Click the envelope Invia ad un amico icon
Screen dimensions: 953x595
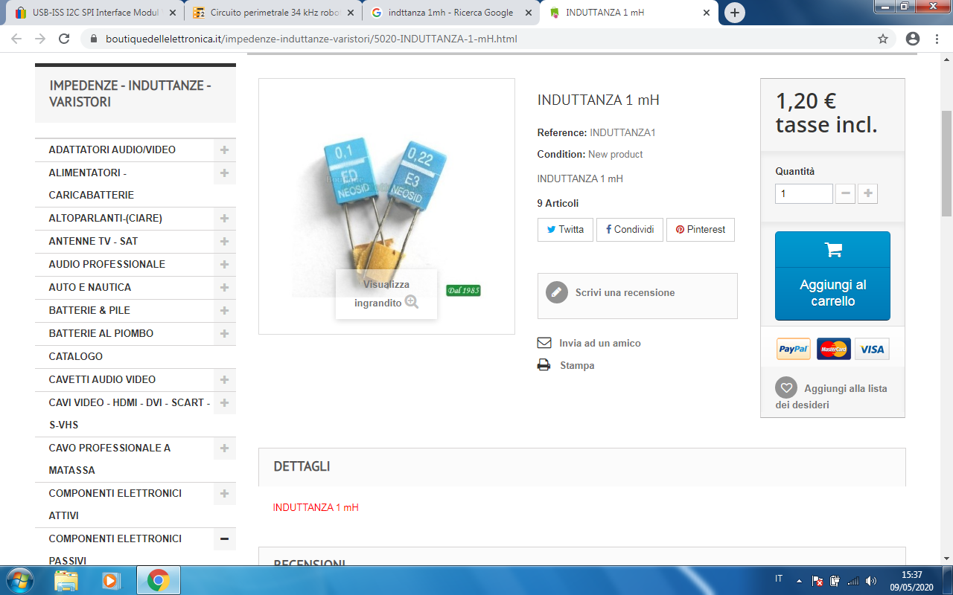pyautogui.click(x=544, y=343)
